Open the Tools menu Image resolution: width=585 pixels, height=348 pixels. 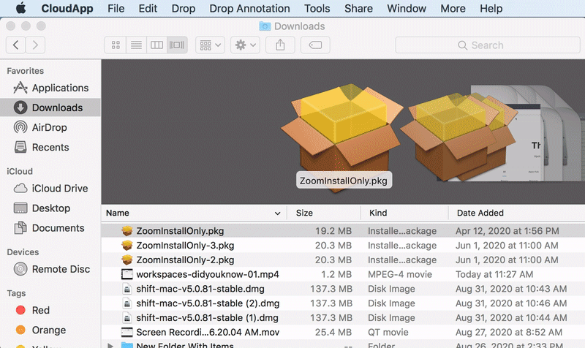tap(317, 8)
